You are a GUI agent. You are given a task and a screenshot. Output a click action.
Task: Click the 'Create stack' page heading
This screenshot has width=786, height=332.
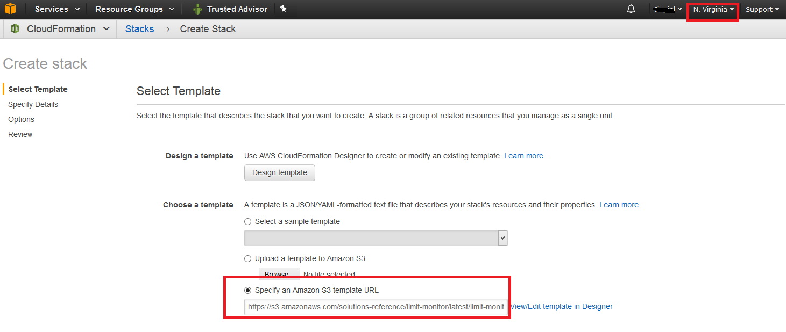(x=45, y=63)
